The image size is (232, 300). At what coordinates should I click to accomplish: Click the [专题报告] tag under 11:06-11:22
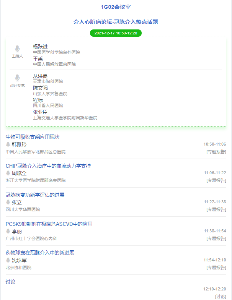click(216, 181)
